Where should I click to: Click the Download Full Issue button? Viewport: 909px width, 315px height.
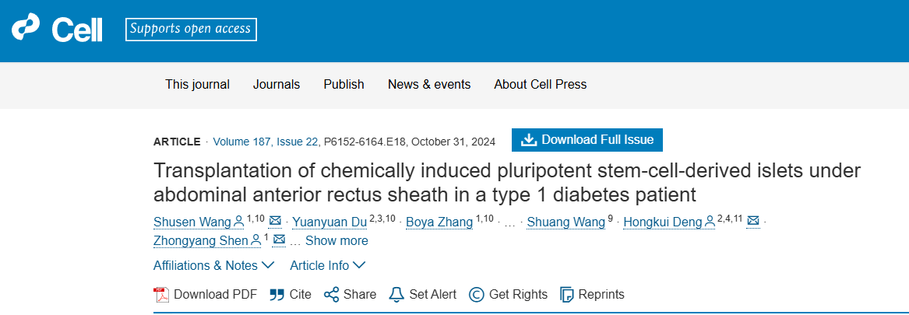click(587, 140)
